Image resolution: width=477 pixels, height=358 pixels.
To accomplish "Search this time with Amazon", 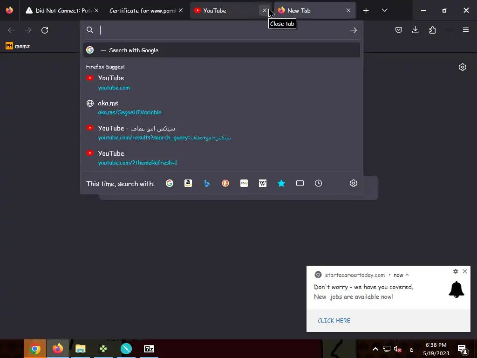I will click(188, 183).
